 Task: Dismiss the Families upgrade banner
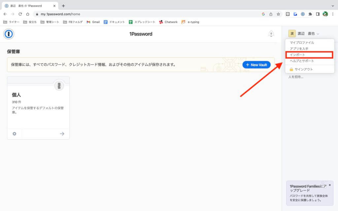[x=330, y=185]
